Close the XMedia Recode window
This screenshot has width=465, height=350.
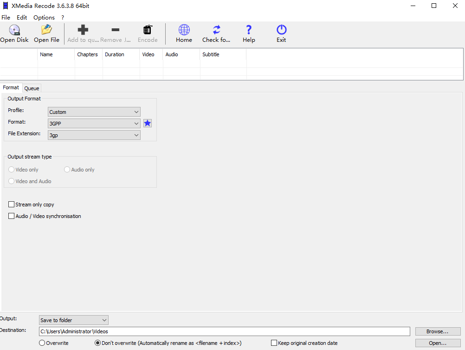(x=455, y=6)
